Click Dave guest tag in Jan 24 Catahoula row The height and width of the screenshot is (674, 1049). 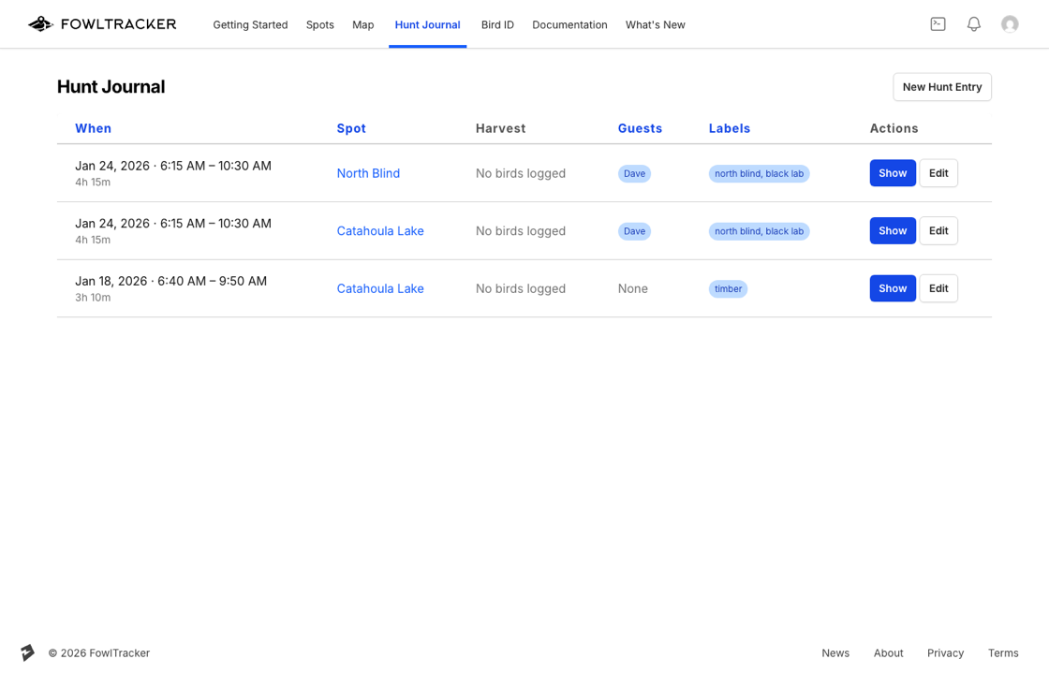(x=634, y=230)
